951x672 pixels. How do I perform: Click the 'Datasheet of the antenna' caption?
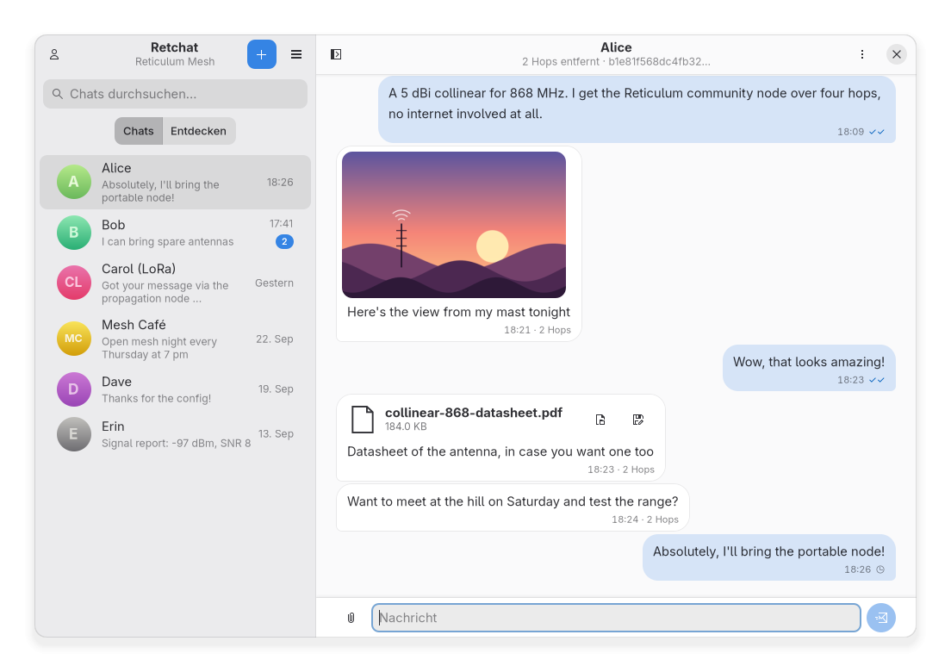(x=500, y=451)
